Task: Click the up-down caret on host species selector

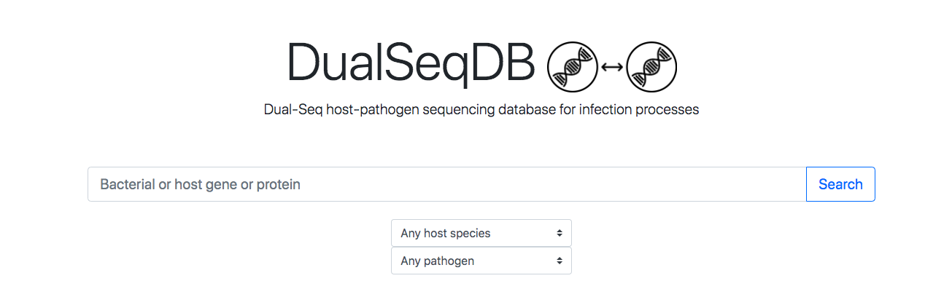Action: [x=560, y=234]
